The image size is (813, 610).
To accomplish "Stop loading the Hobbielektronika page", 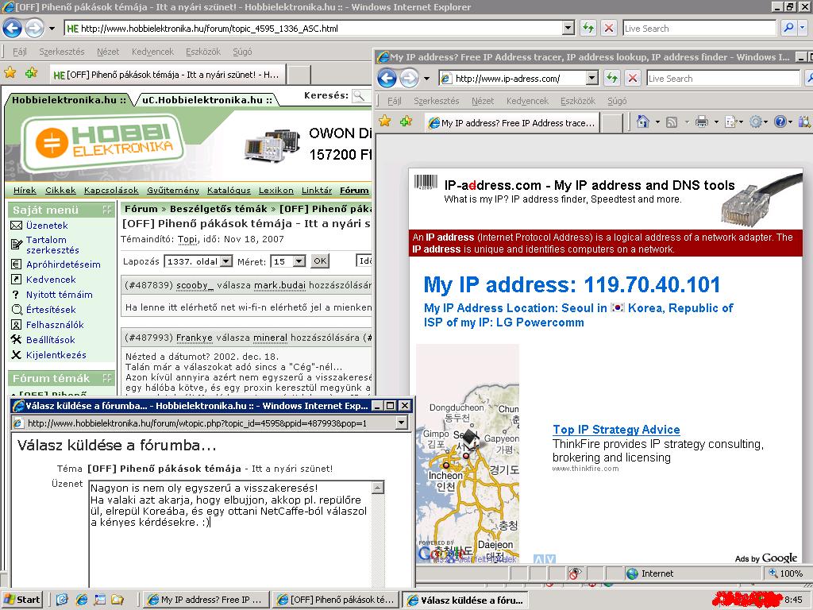I will (609, 28).
